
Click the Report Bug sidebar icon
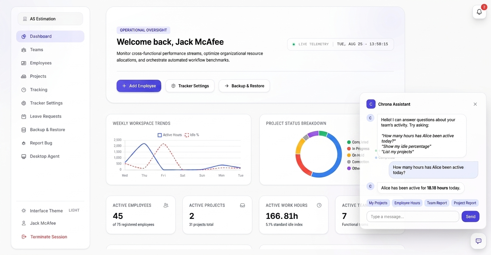[24, 143]
